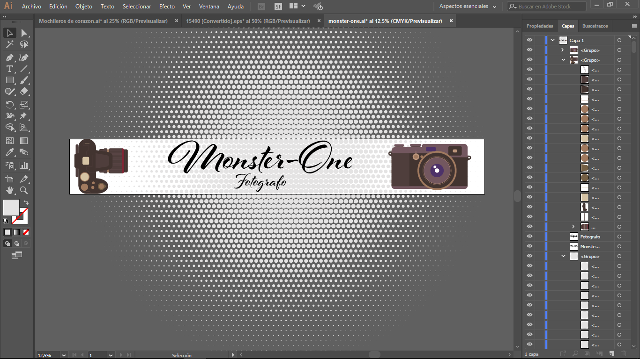Hide the Capa 1 layer

(x=529, y=40)
